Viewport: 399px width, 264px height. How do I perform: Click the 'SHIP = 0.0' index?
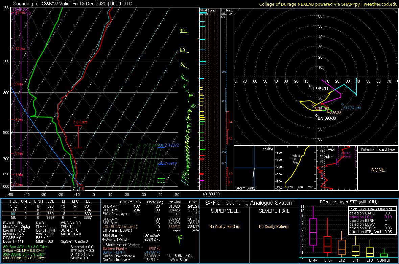click(79, 258)
